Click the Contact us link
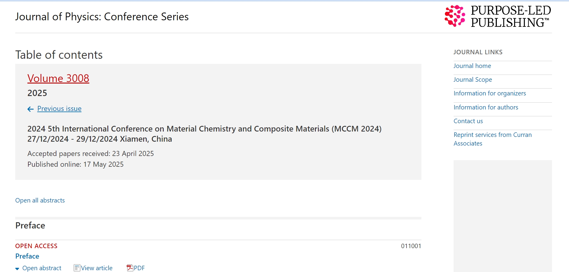Viewport: 569px width, 272px height. coord(468,121)
